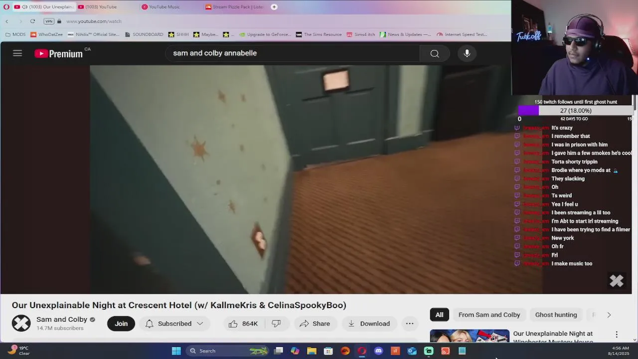
Task: Mute the audio-playing tab speaker icon
Action: [x=24, y=7]
